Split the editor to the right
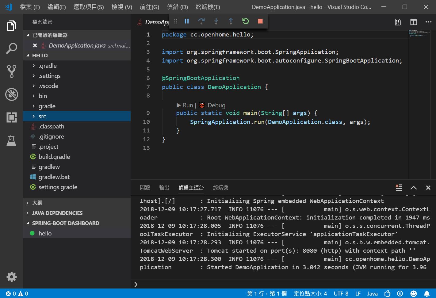Image resolution: width=436 pixels, height=298 pixels. point(414,22)
